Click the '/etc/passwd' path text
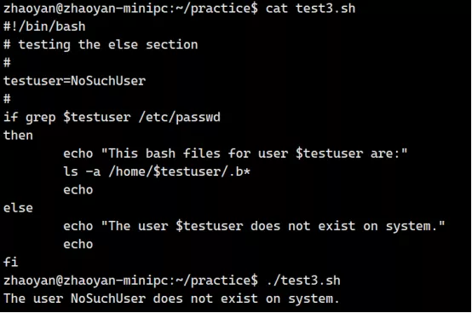This screenshot has height=313, width=472. (x=180, y=117)
